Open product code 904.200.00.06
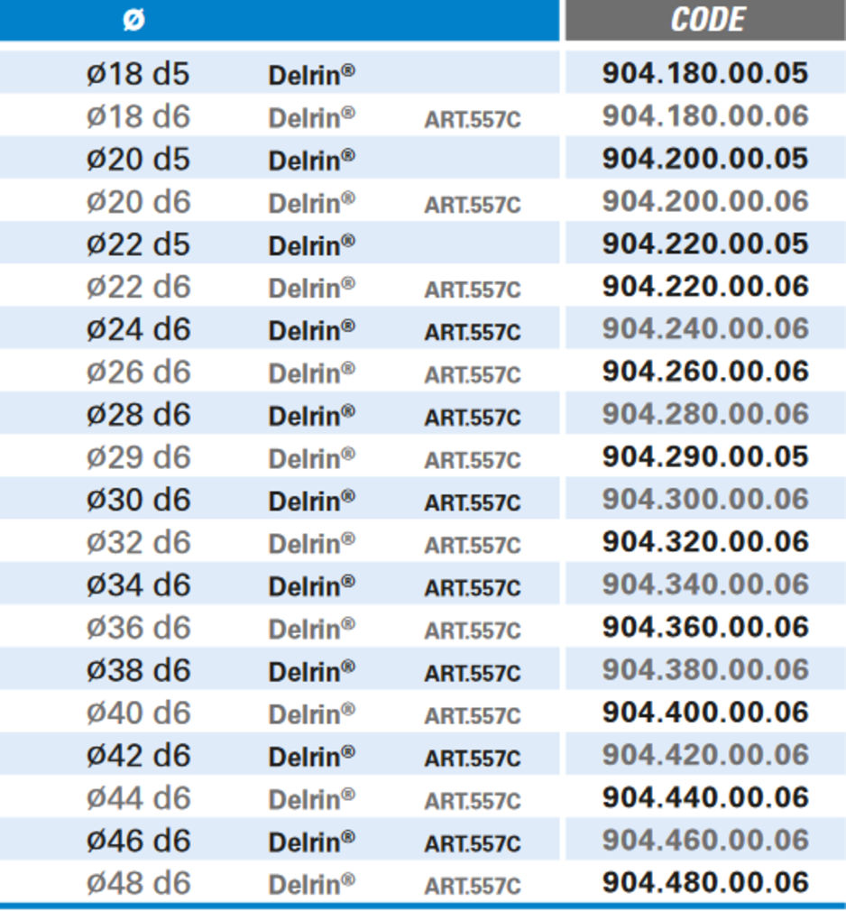Image resolution: width=846 pixels, height=911 pixels. point(705,201)
